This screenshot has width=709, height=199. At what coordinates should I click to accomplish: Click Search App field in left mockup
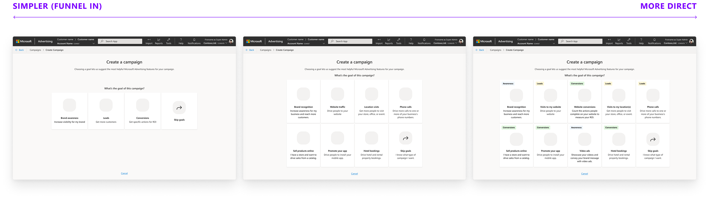pyautogui.click(x=120, y=41)
